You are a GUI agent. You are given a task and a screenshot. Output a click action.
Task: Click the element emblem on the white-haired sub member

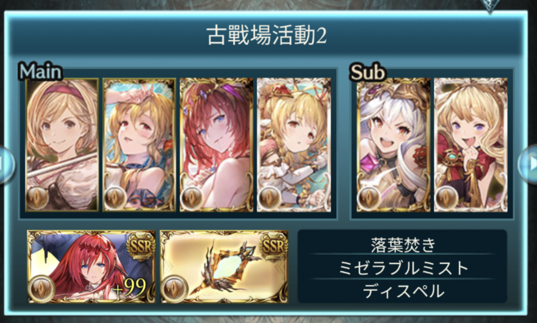point(369,197)
